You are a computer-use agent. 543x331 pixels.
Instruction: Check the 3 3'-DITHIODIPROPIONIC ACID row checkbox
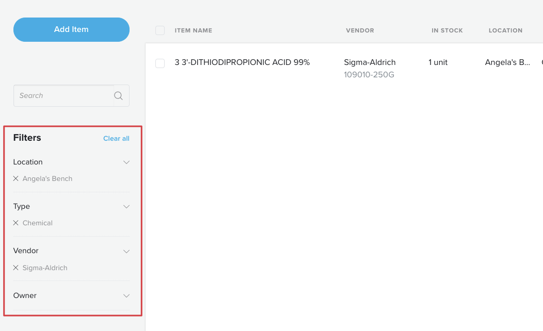coord(160,63)
